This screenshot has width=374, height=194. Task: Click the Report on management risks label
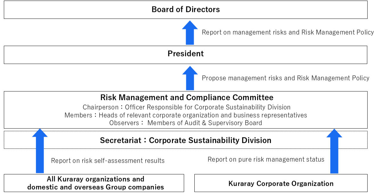point(288,32)
